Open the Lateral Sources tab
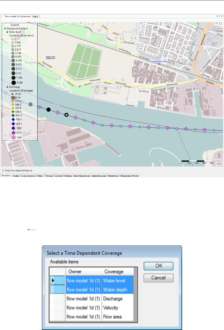Viewport: 224px width, 330px height. point(99,176)
